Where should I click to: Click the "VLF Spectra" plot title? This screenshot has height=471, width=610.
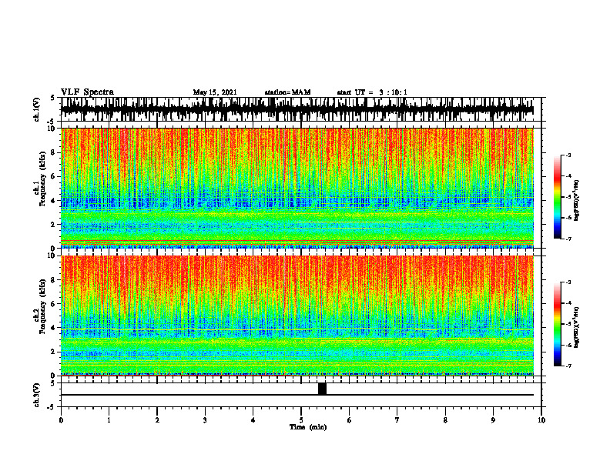[87, 92]
